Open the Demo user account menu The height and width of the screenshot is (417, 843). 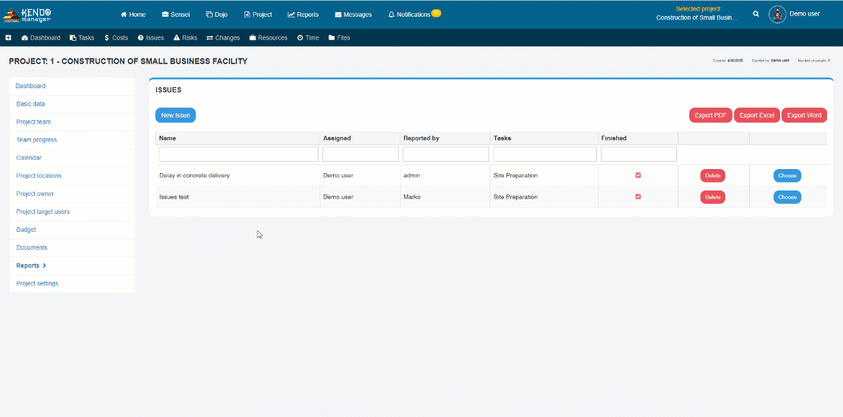click(x=804, y=14)
